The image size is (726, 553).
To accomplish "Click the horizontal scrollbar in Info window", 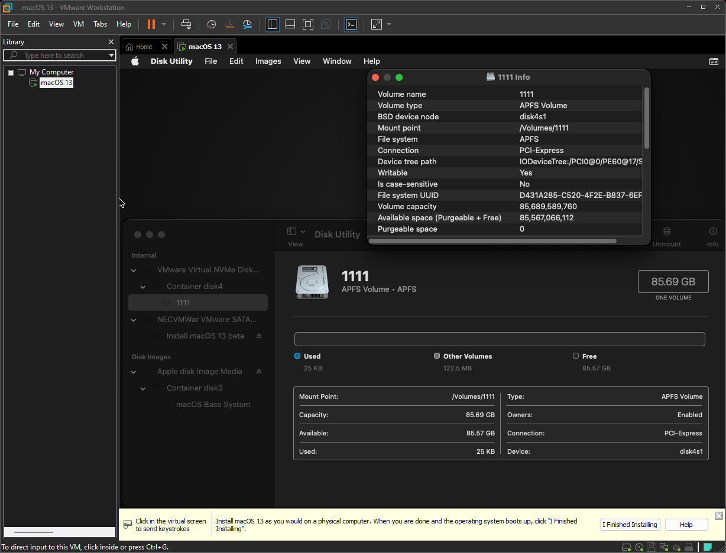I will [492, 241].
